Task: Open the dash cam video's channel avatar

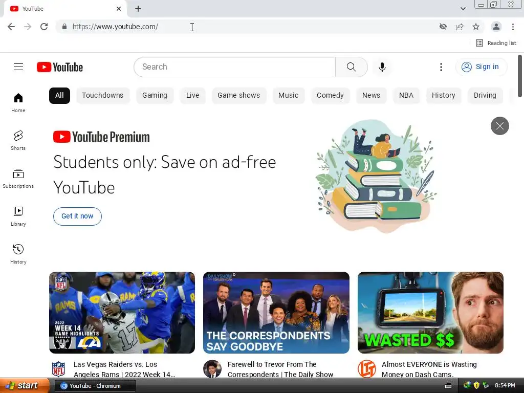Action: coord(366,369)
